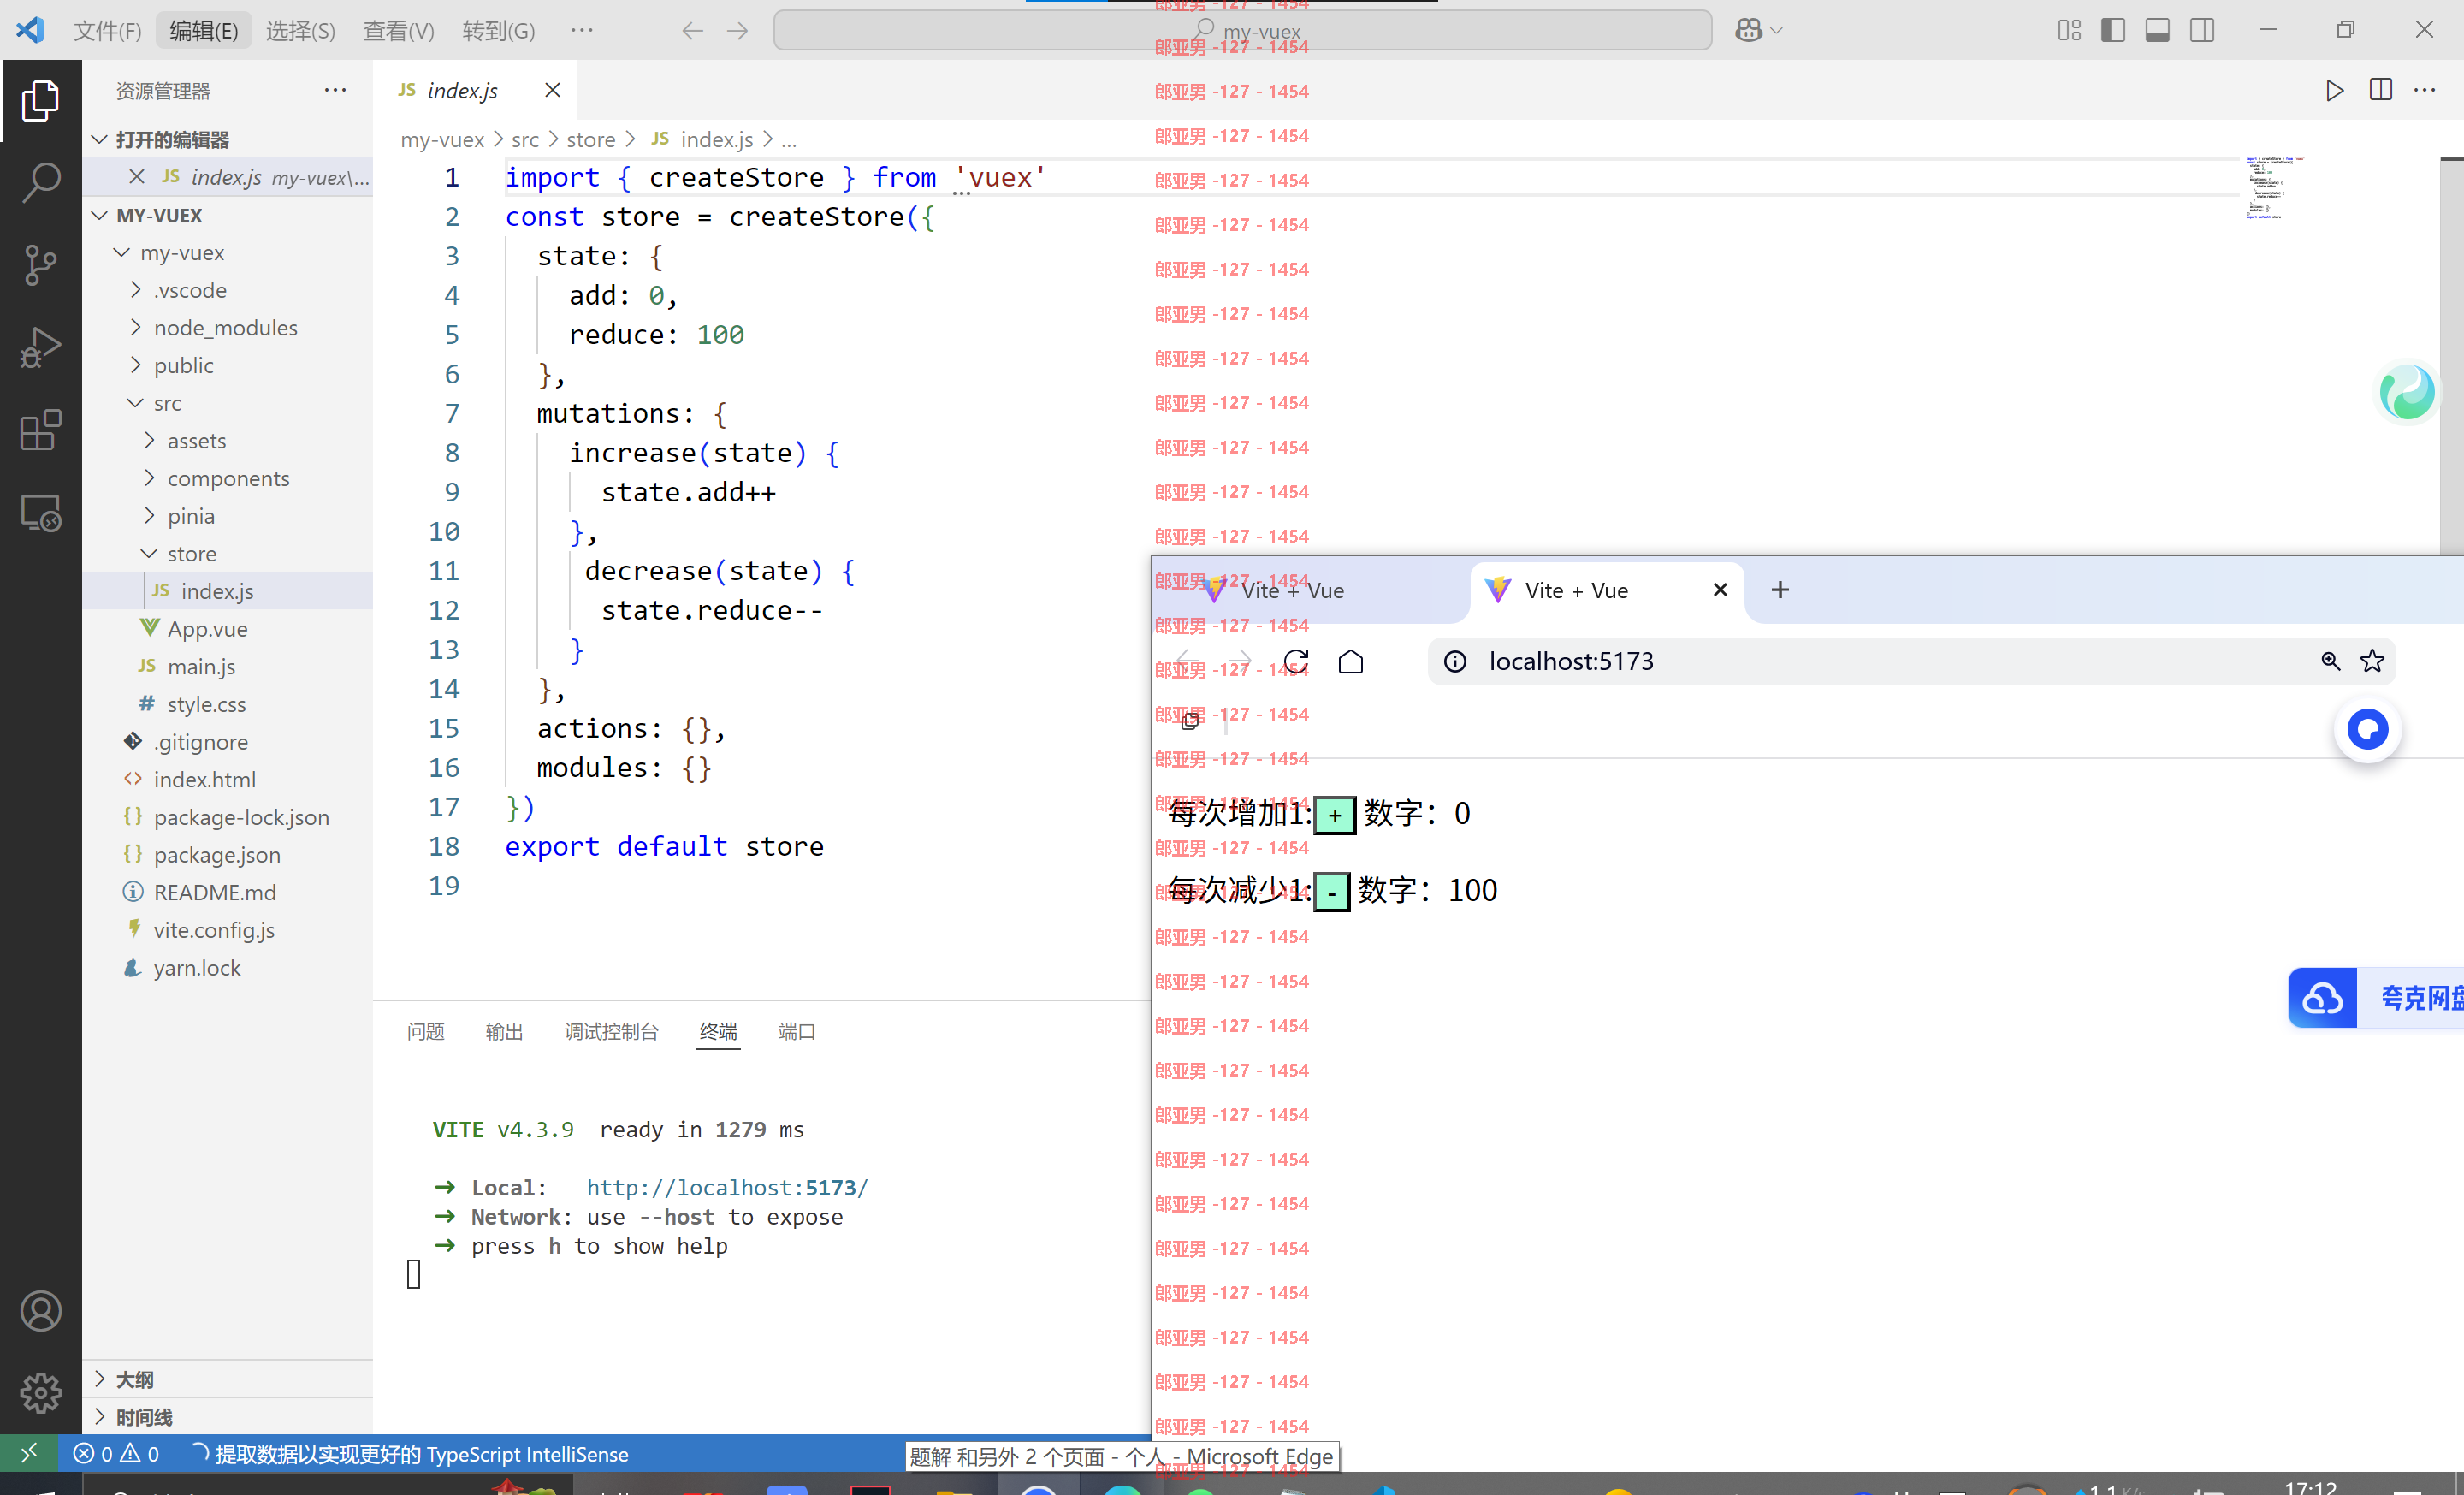Screen dimensions: 2464x1495
Task: Refresh the Edge browser page
Action: pyautogui.click(x=1296, y=661)
